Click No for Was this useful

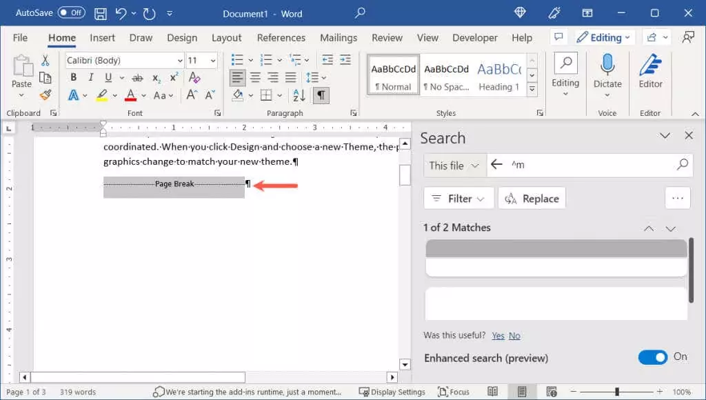tap(514, 336)
